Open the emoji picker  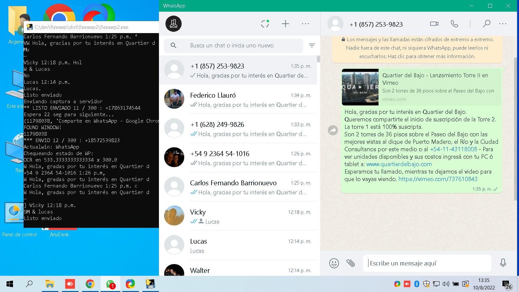click(334, 263)
